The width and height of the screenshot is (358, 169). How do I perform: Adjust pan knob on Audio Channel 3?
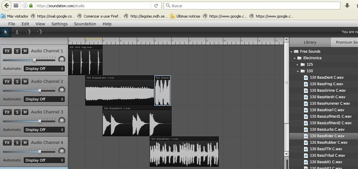pos(62,121)
